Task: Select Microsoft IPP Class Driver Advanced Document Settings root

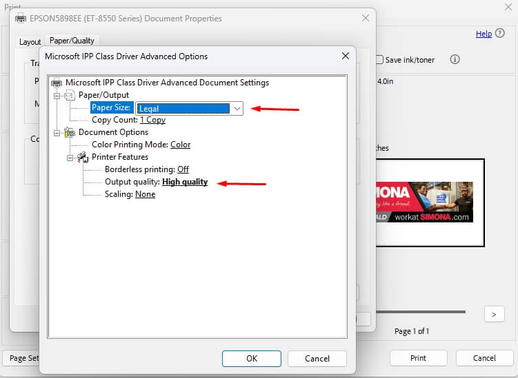Action: (167, 83)
